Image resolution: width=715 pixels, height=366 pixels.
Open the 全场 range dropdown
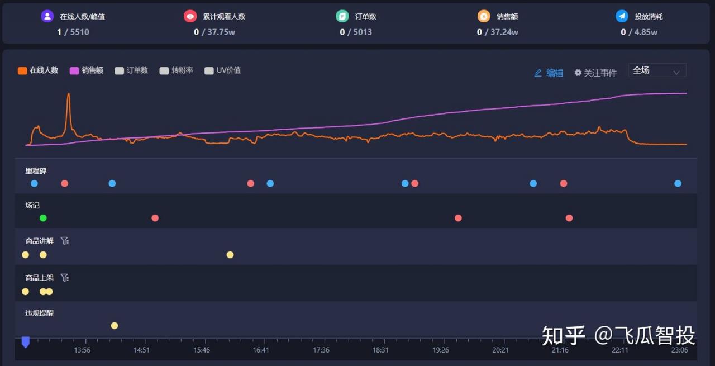tap(657, 70)
